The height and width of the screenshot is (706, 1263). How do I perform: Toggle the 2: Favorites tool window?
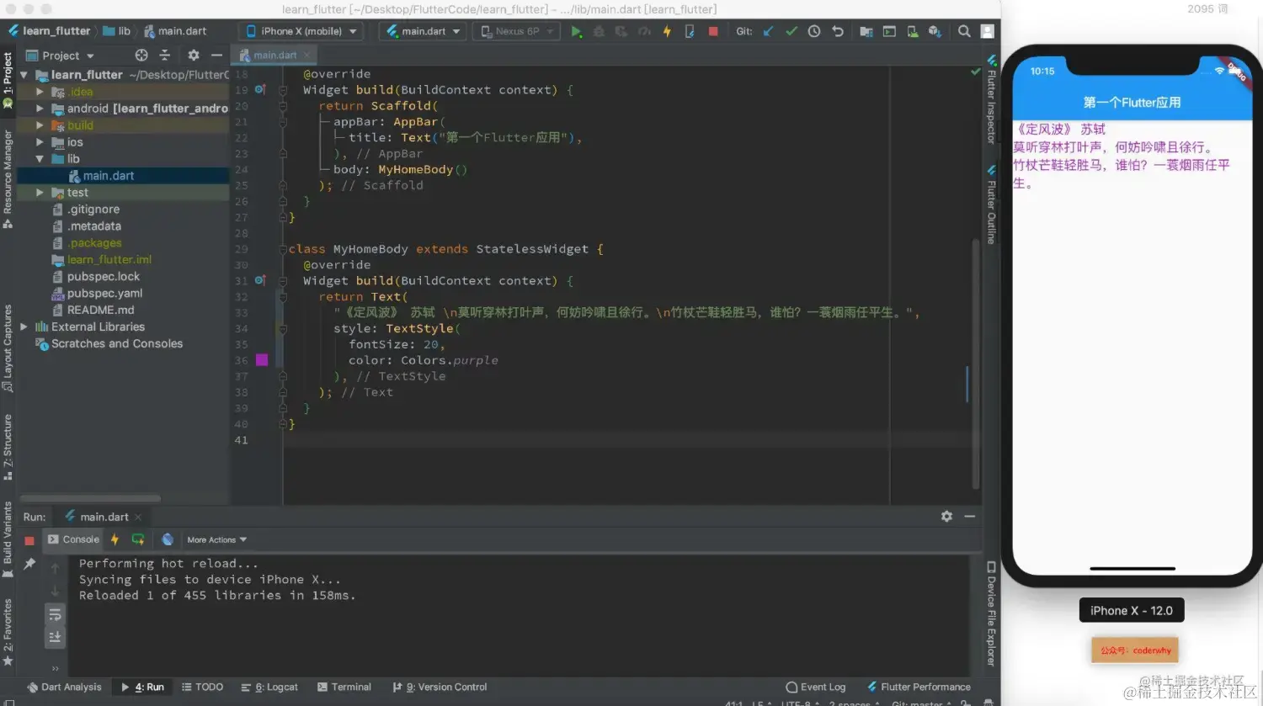8,632
